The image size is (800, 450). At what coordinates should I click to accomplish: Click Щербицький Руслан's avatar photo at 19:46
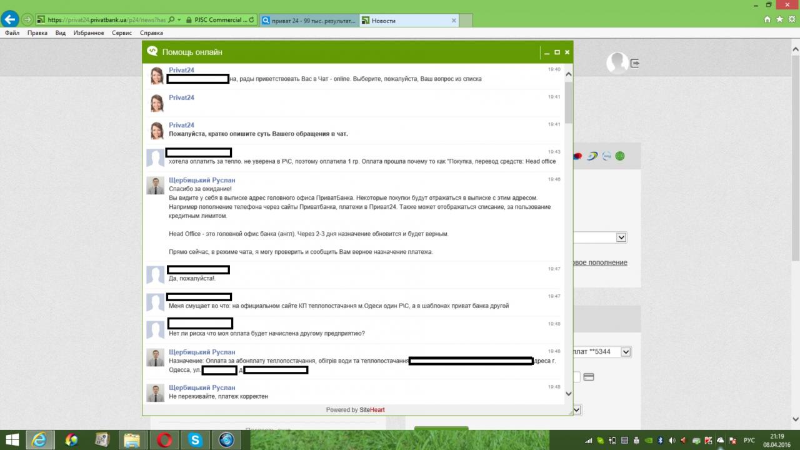[155, 186]
